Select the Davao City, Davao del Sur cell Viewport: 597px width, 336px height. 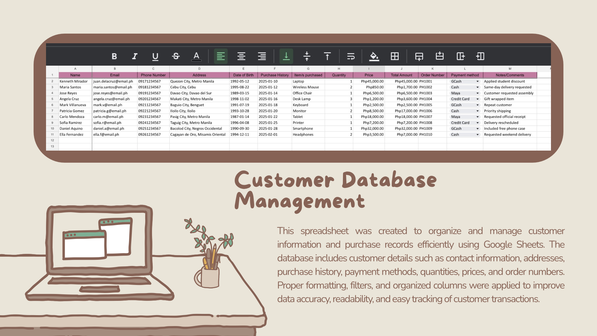199,93
